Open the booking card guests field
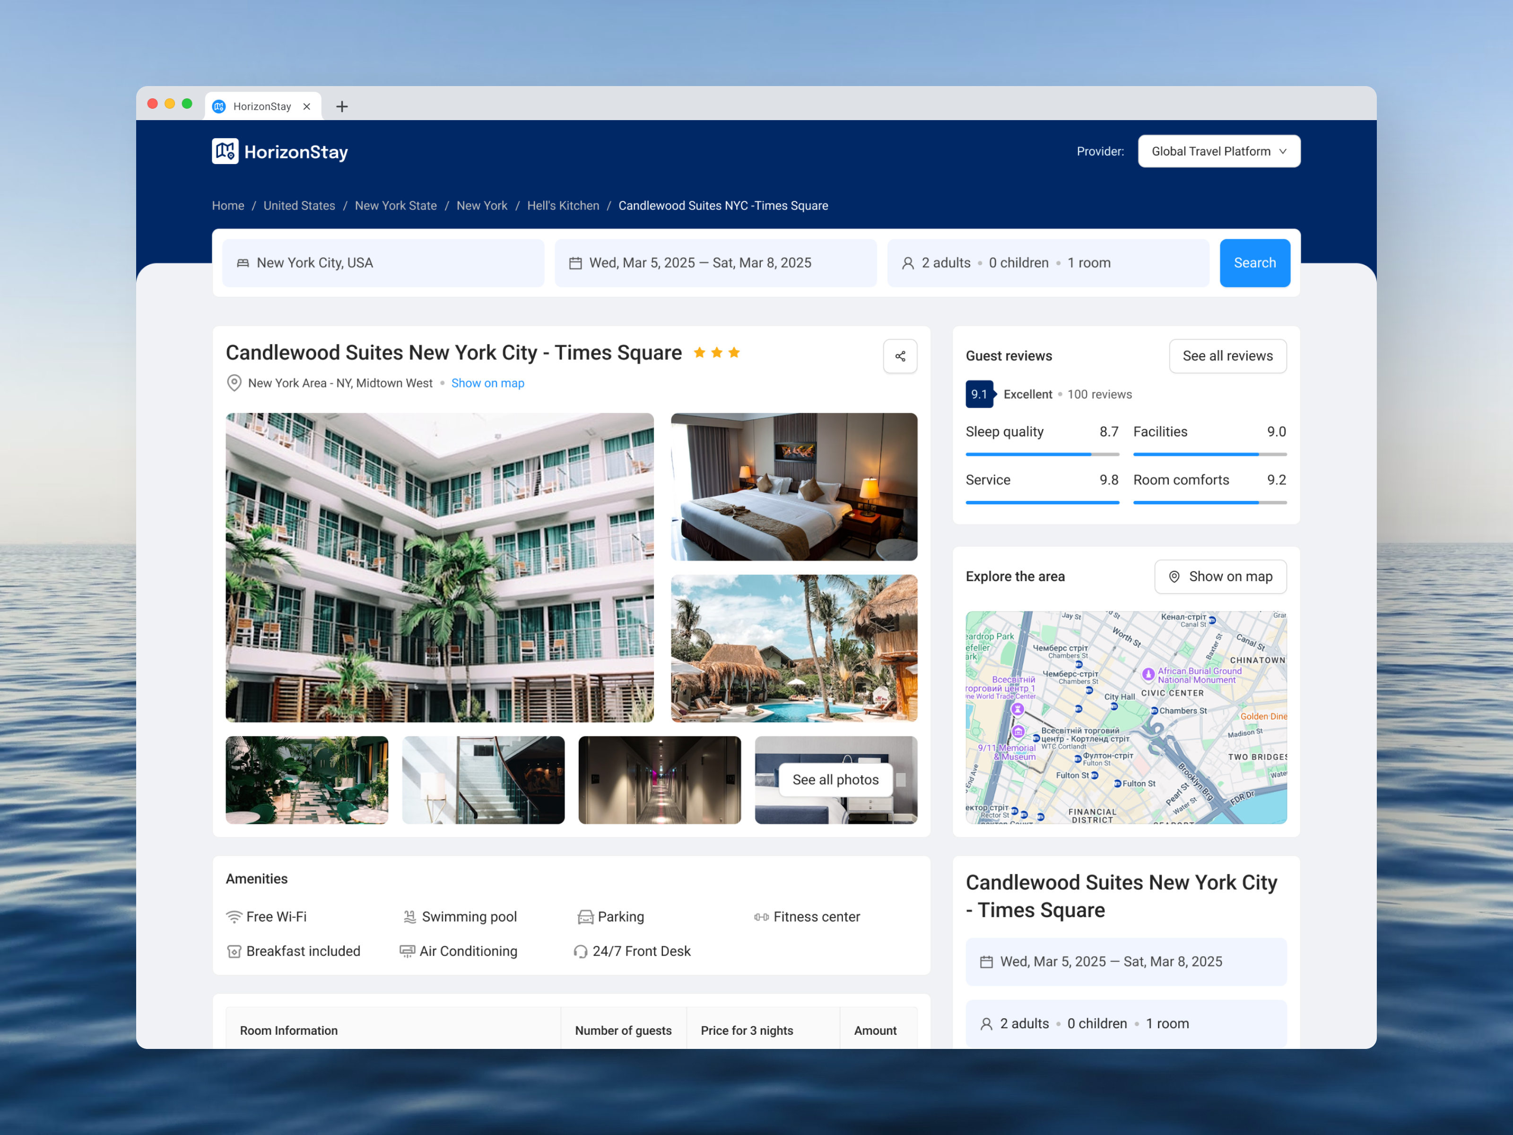1513x1135 pixels. click(1126, 1024)
